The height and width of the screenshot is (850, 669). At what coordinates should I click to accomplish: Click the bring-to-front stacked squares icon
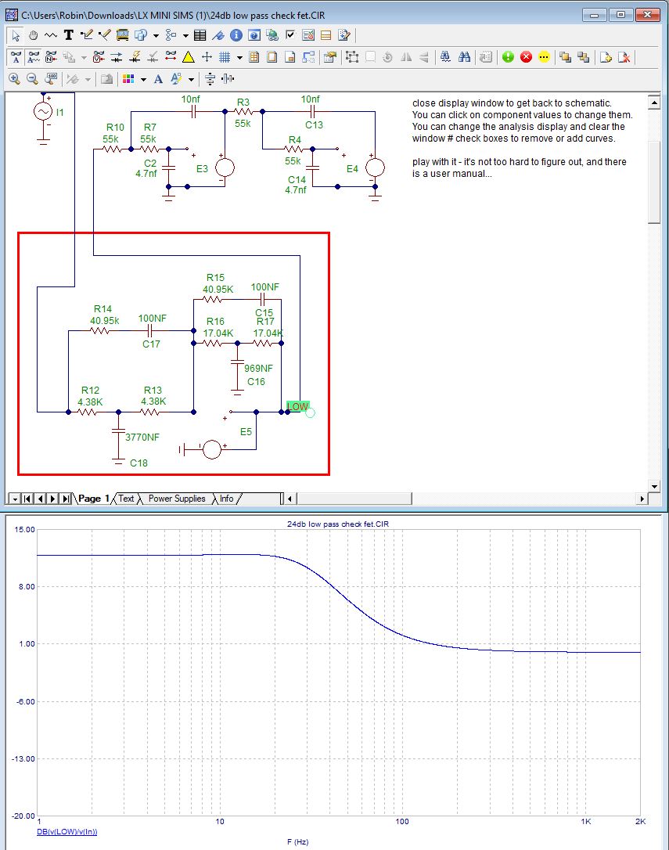point(566,57)
